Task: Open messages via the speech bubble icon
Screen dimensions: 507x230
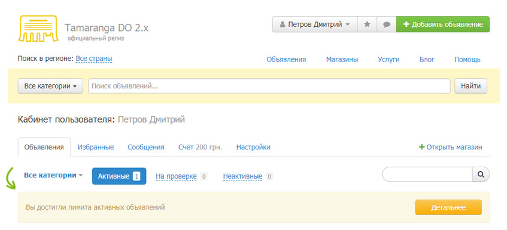Action: click(387, 24)
